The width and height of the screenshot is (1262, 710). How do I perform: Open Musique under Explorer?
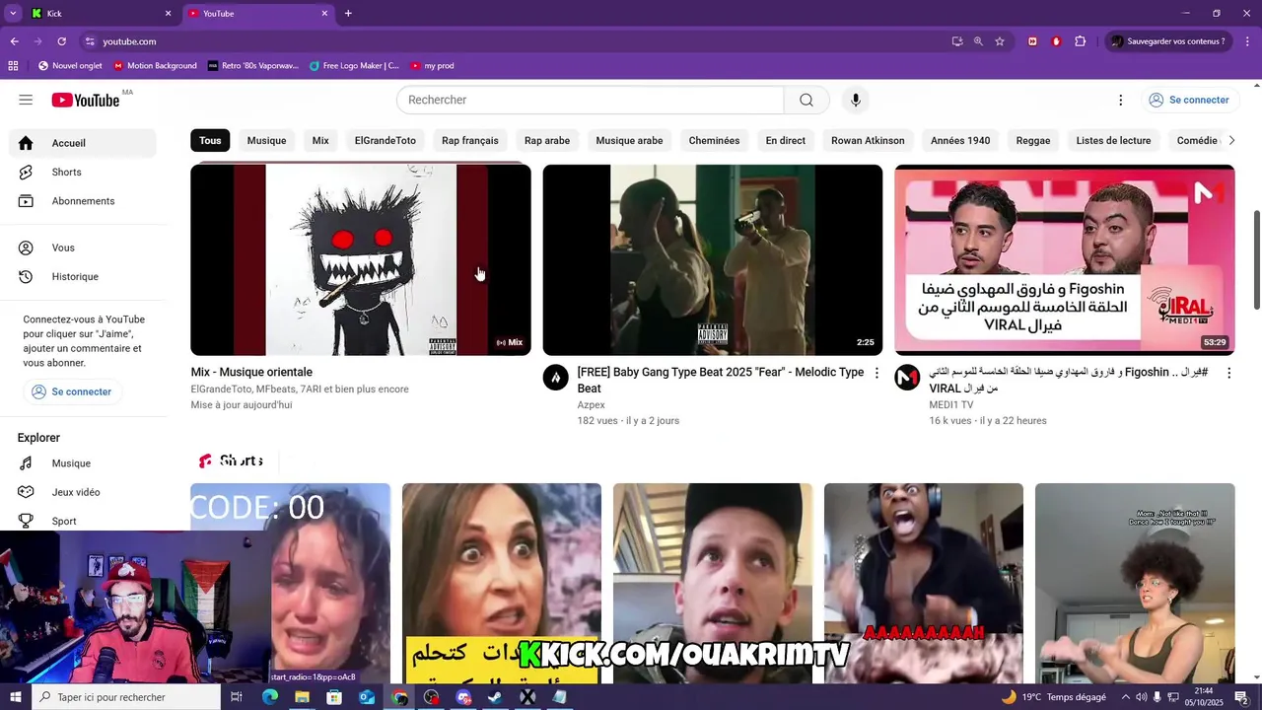(x=83, y=463)
